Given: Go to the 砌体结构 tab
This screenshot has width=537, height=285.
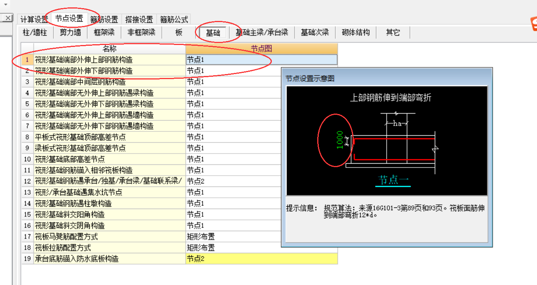Looking at the screenshot, I should tap(356, 33).
